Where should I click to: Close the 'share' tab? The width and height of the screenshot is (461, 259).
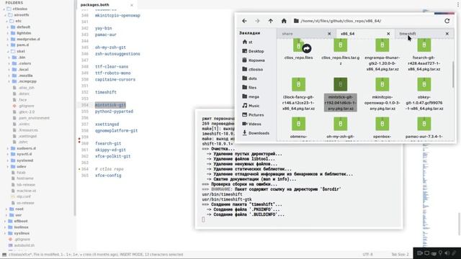tap(329, 34)
